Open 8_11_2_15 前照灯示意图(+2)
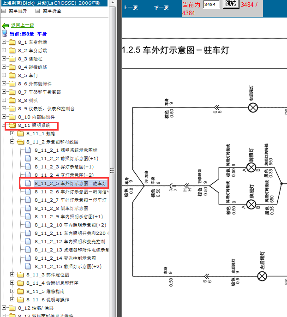Viewport: 287px width, 317px height. click(x=68, y=266)
